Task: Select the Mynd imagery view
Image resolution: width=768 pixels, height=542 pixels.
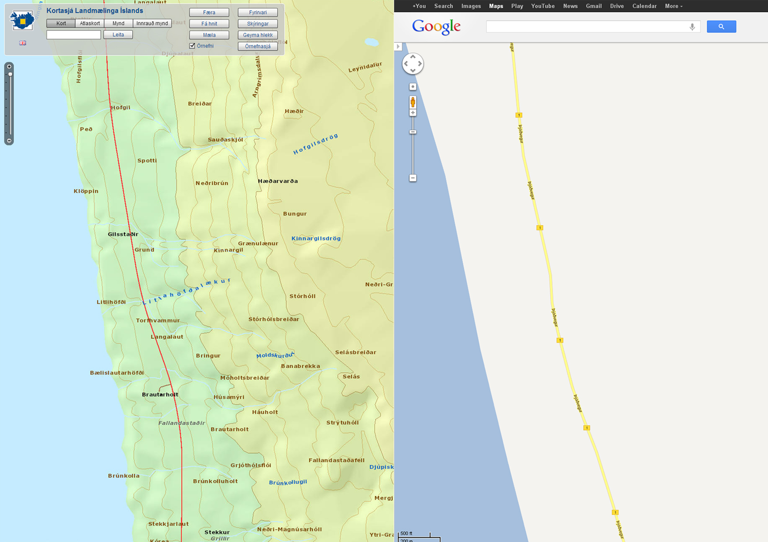Action: (118, 24)
